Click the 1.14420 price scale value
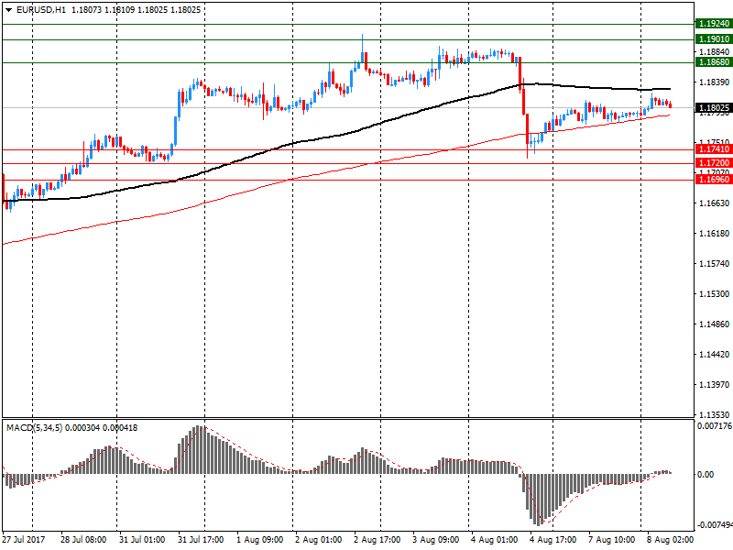This screenshot has width=733, height=550. click(x=714, y=355)
